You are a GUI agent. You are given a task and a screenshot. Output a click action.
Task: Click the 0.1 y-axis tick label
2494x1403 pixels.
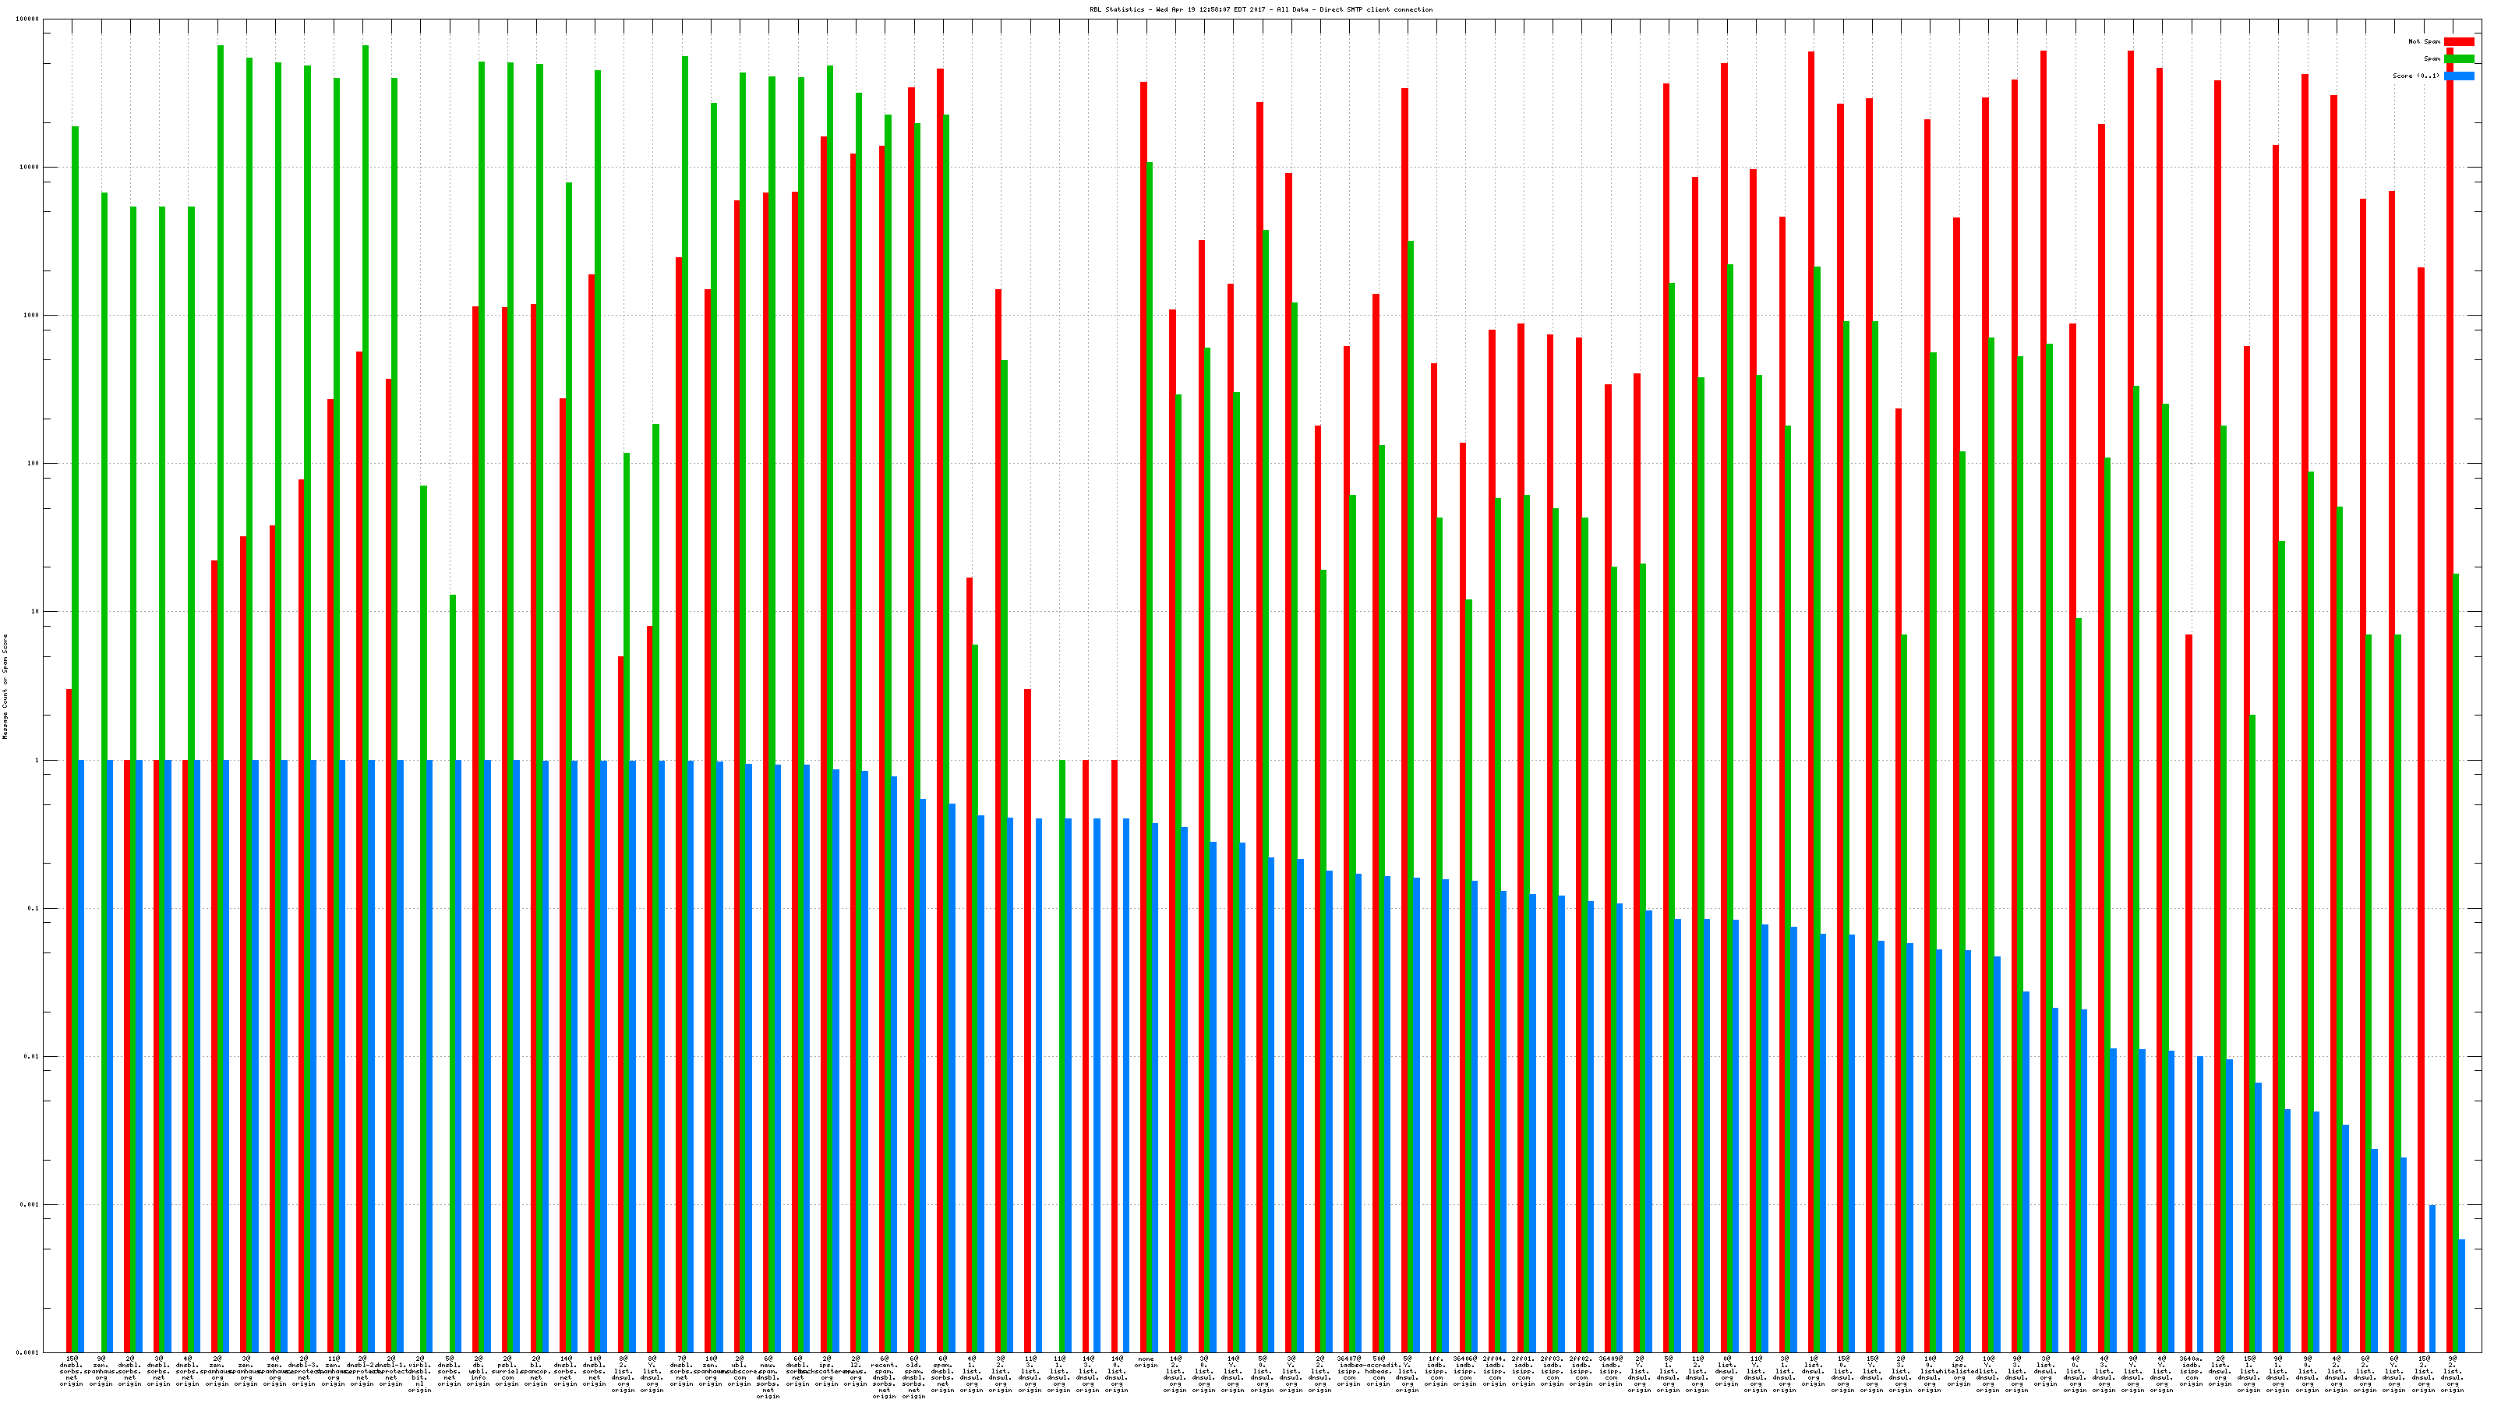point(34,908)
